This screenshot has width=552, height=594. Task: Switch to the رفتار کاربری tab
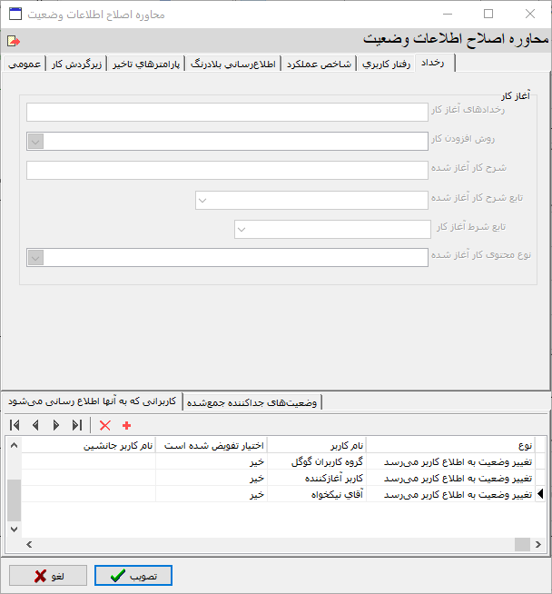[388, 64]
